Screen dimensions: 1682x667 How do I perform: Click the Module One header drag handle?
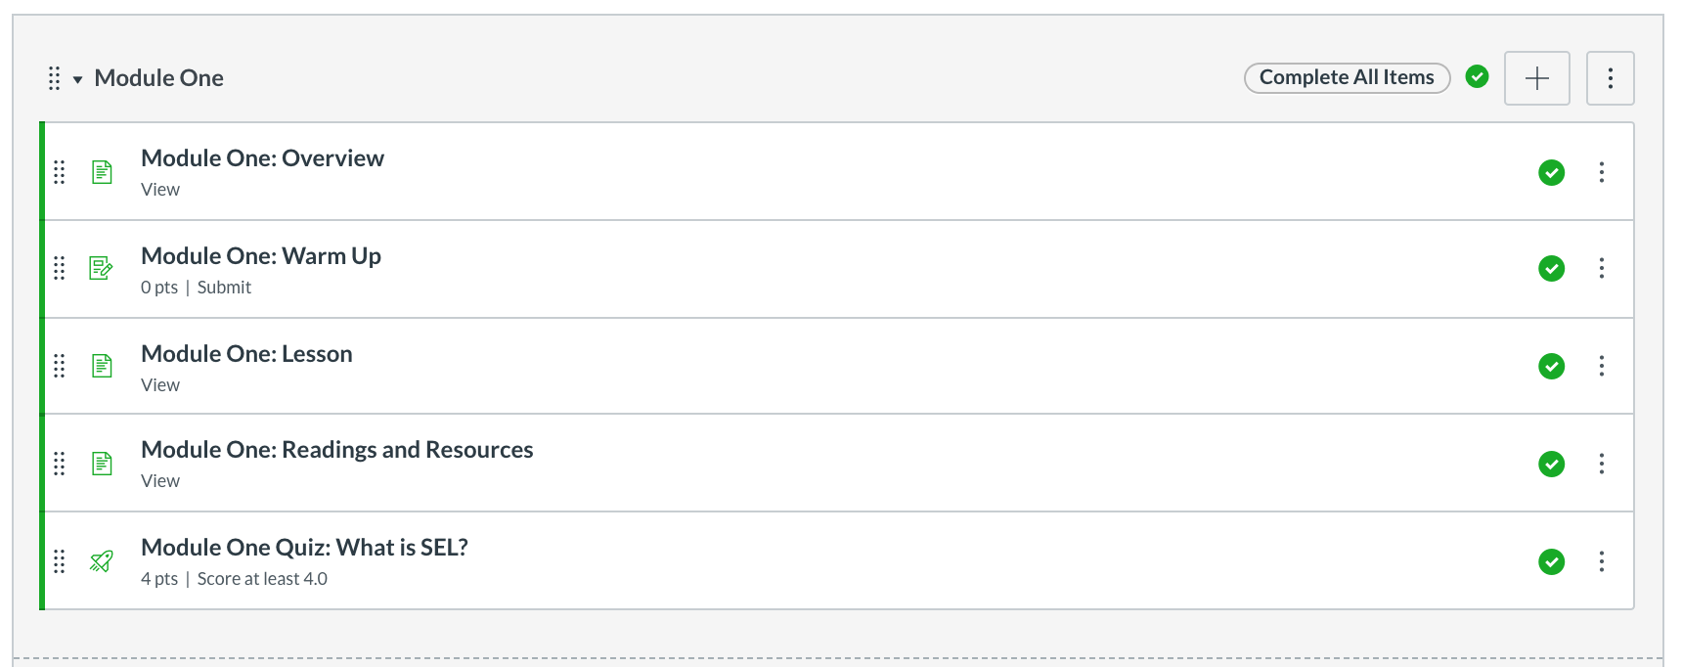coord(55,78)
